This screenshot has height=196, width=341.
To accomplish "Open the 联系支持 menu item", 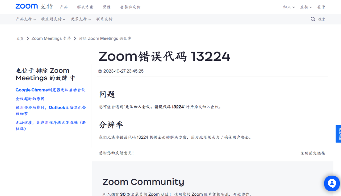I will pos(105,19).
